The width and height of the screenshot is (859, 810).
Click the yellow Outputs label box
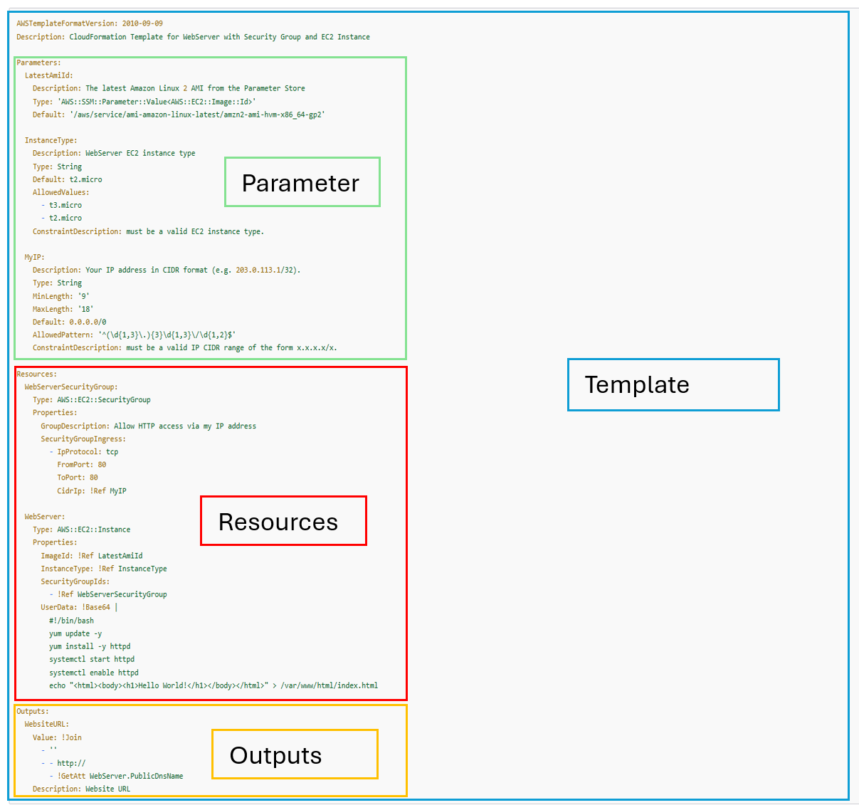[x=294, y=754]
